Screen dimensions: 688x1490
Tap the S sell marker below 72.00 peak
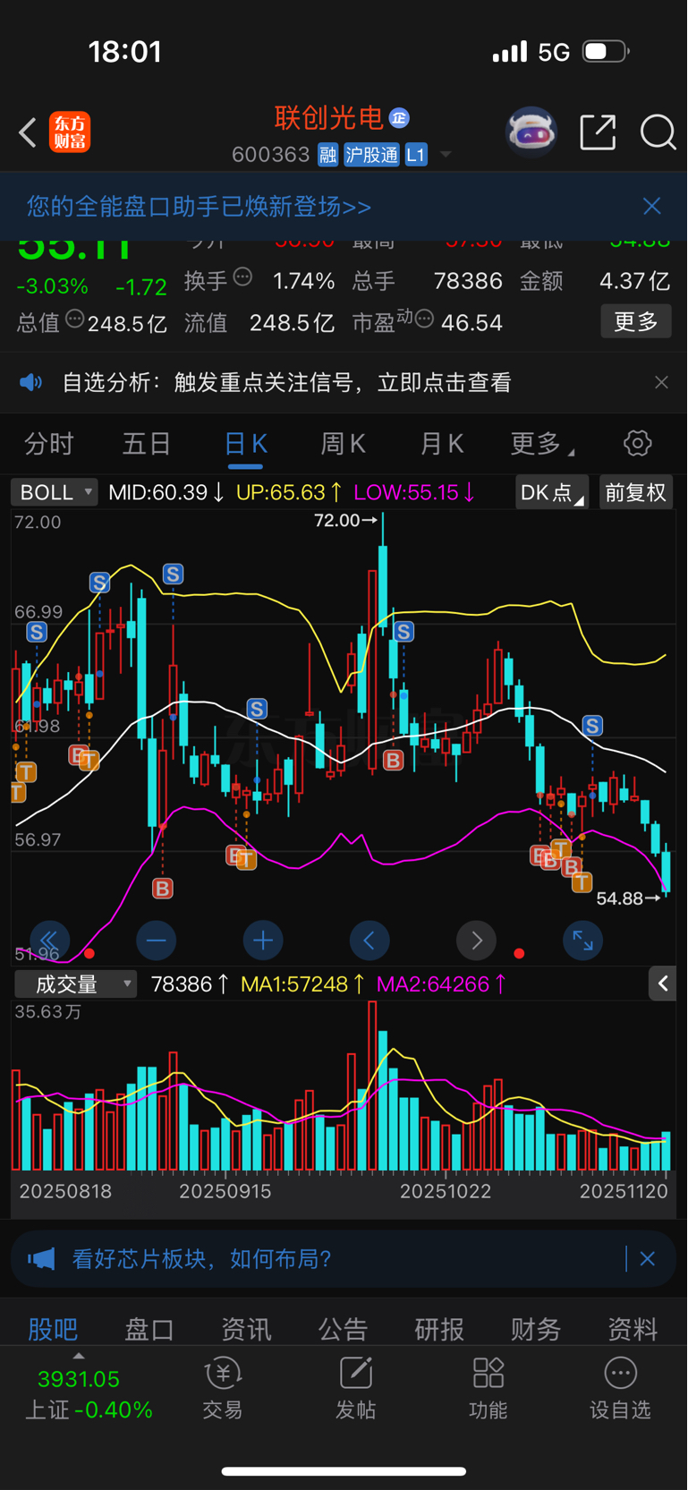point(403,632)
